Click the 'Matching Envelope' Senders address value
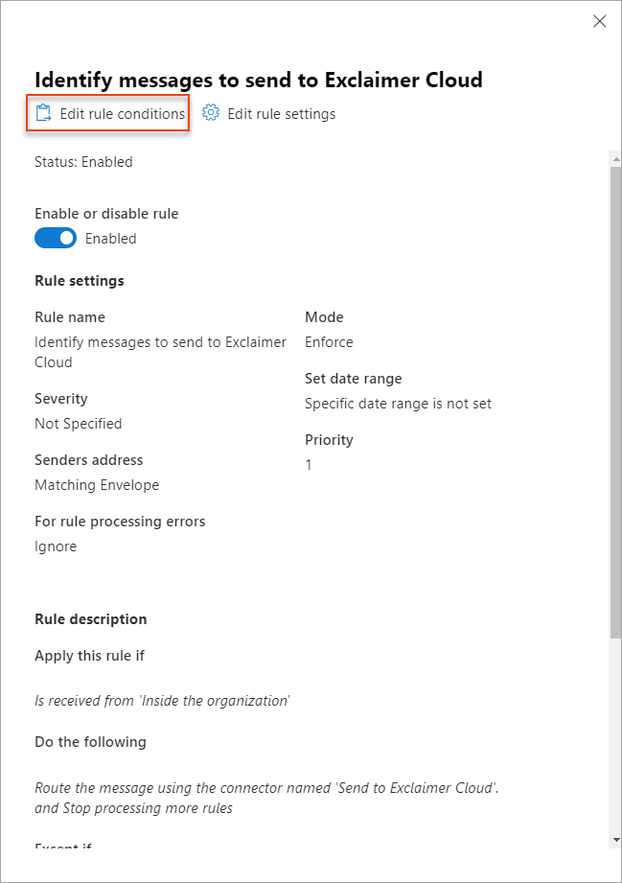This screenshot has height=883, width=622. 97,485
